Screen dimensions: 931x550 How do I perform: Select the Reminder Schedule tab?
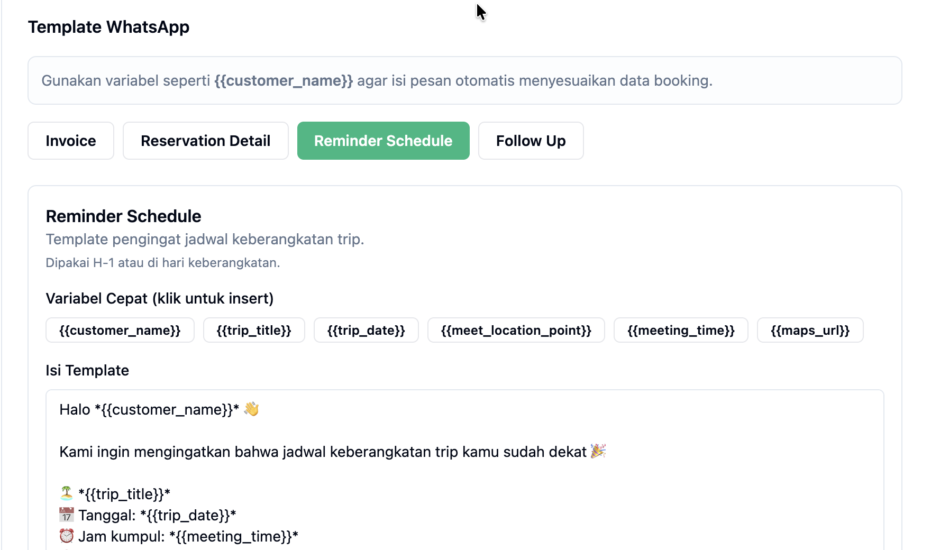(384, 141)
